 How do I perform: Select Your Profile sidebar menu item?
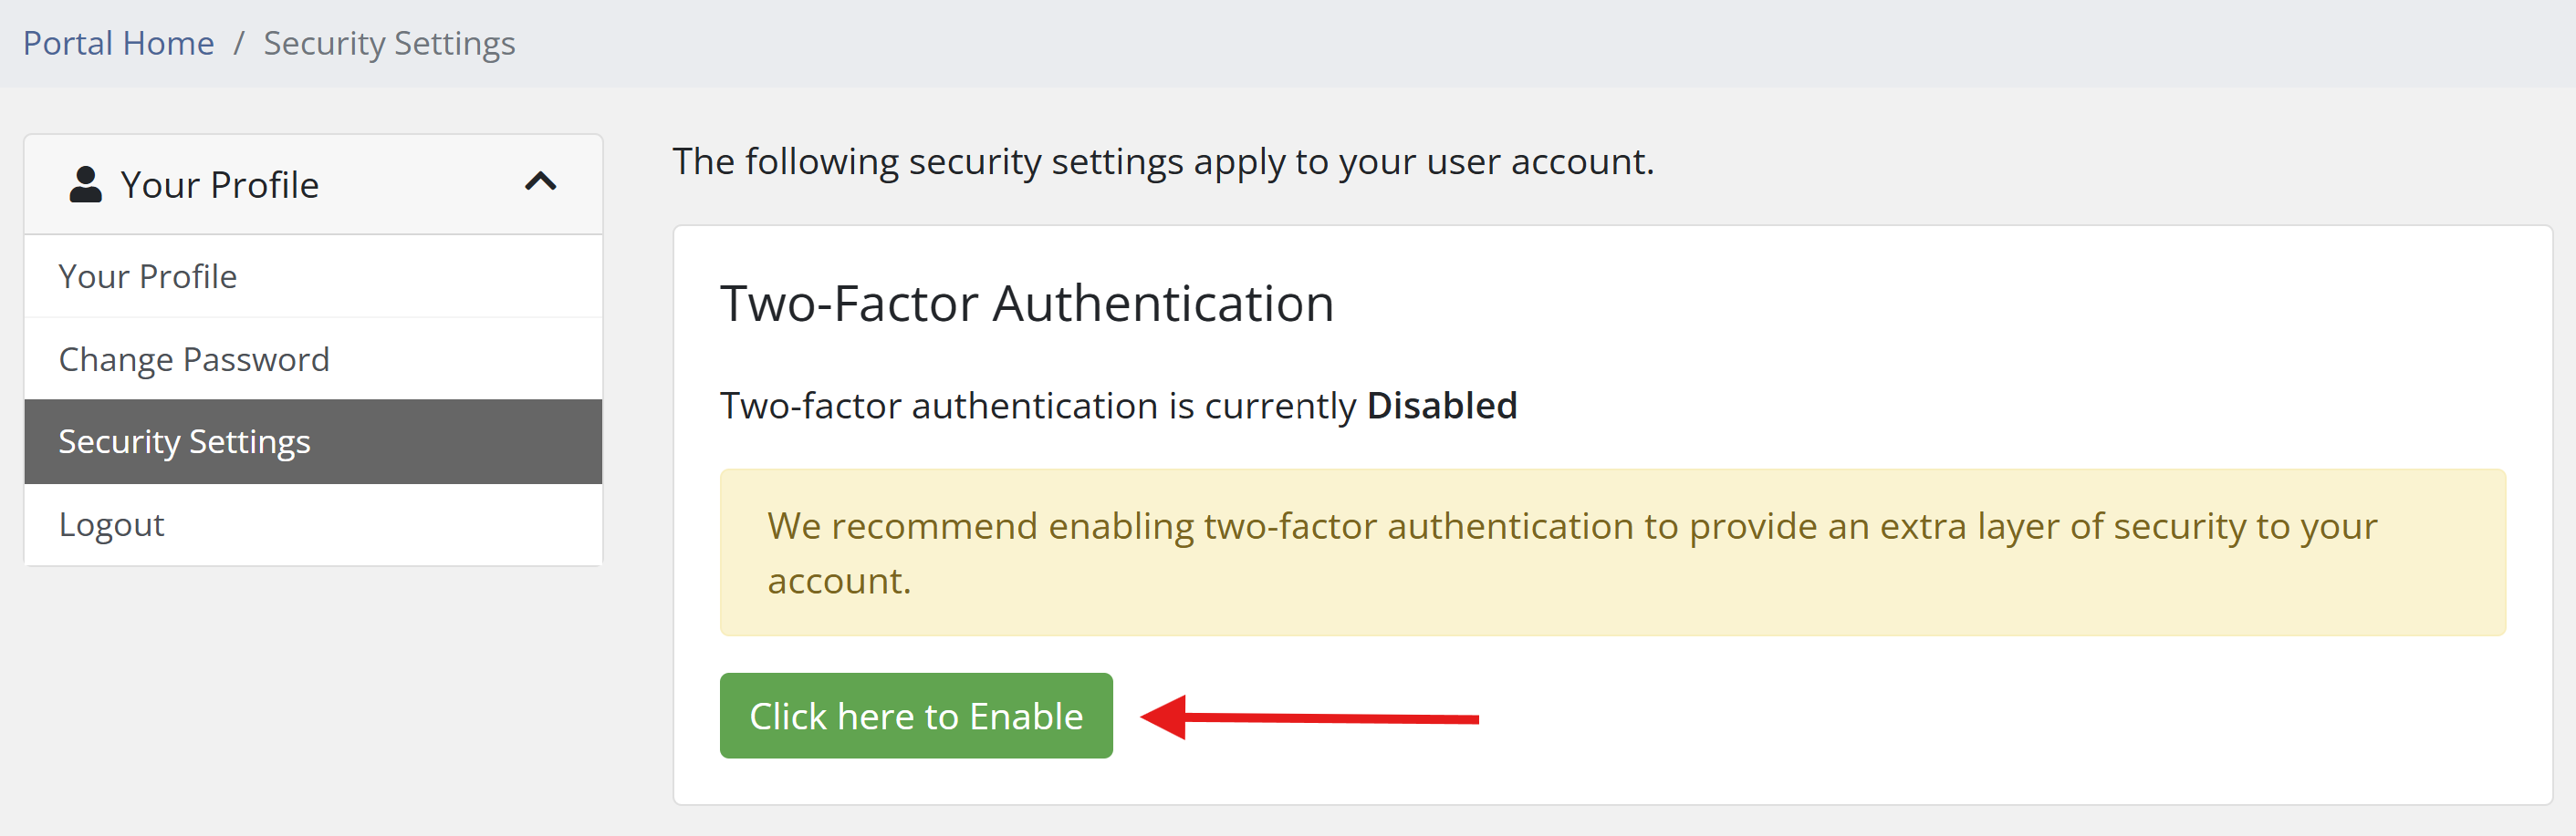[x=148, y=276]
